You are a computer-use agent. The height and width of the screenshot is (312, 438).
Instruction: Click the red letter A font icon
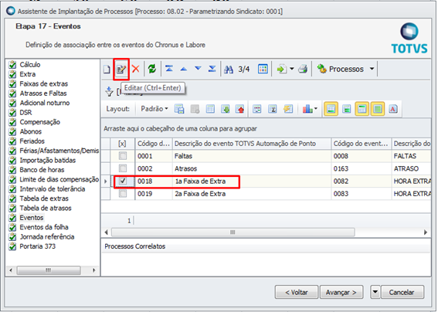tap(393, 109)
